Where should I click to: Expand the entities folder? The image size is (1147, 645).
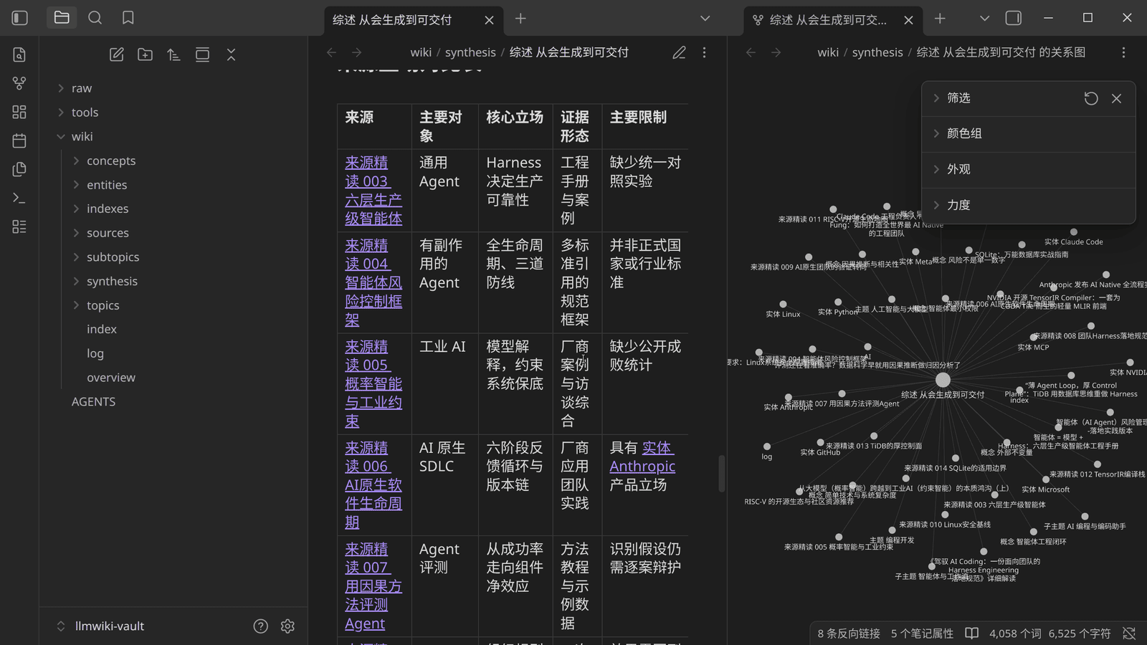[76, 185]
